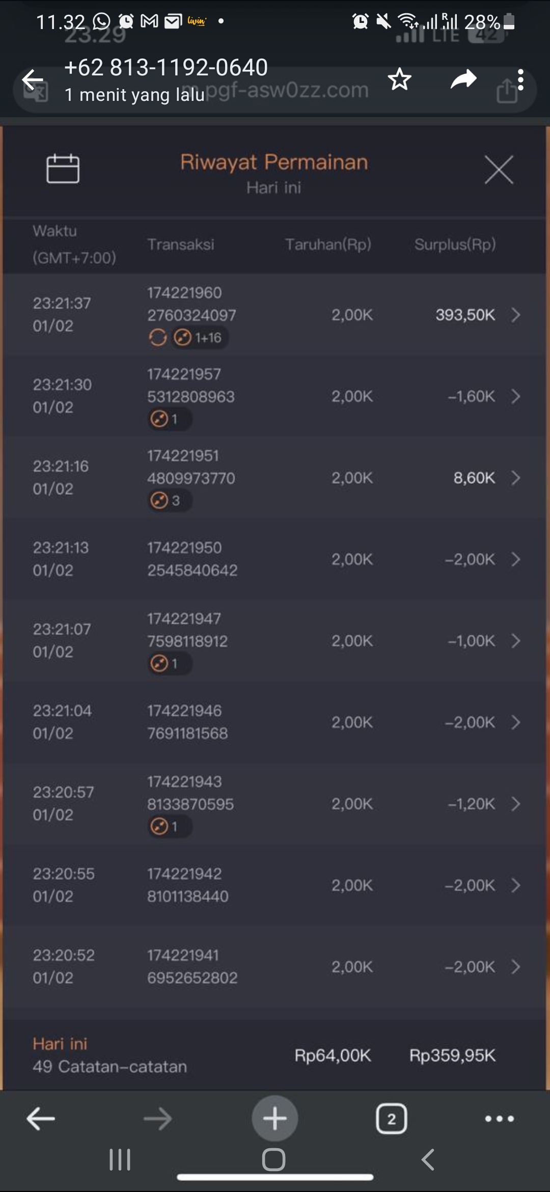Viewport: 550px width, 1192px height.
Task: Tap the free spin 1+16 badge
Action: tap(199, 337)
